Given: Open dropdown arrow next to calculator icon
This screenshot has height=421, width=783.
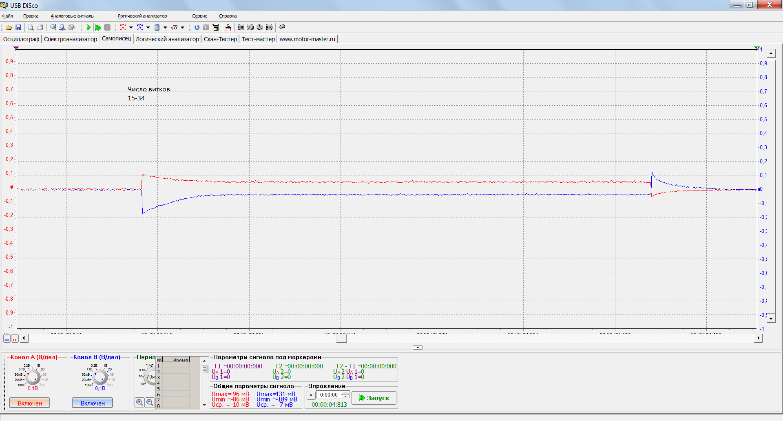Looking at the screenshot, I should point(165,27).
